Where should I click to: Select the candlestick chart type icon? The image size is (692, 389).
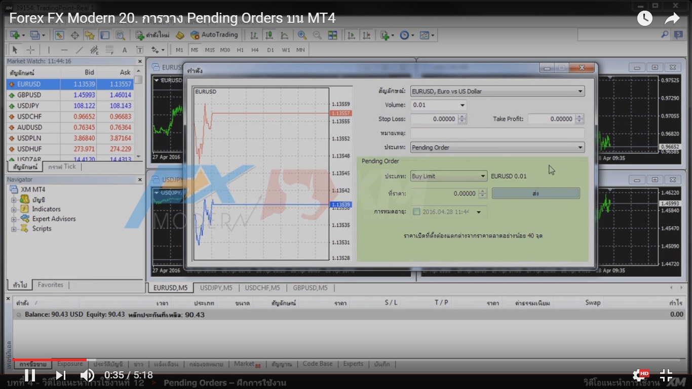[x=269, y=35]
